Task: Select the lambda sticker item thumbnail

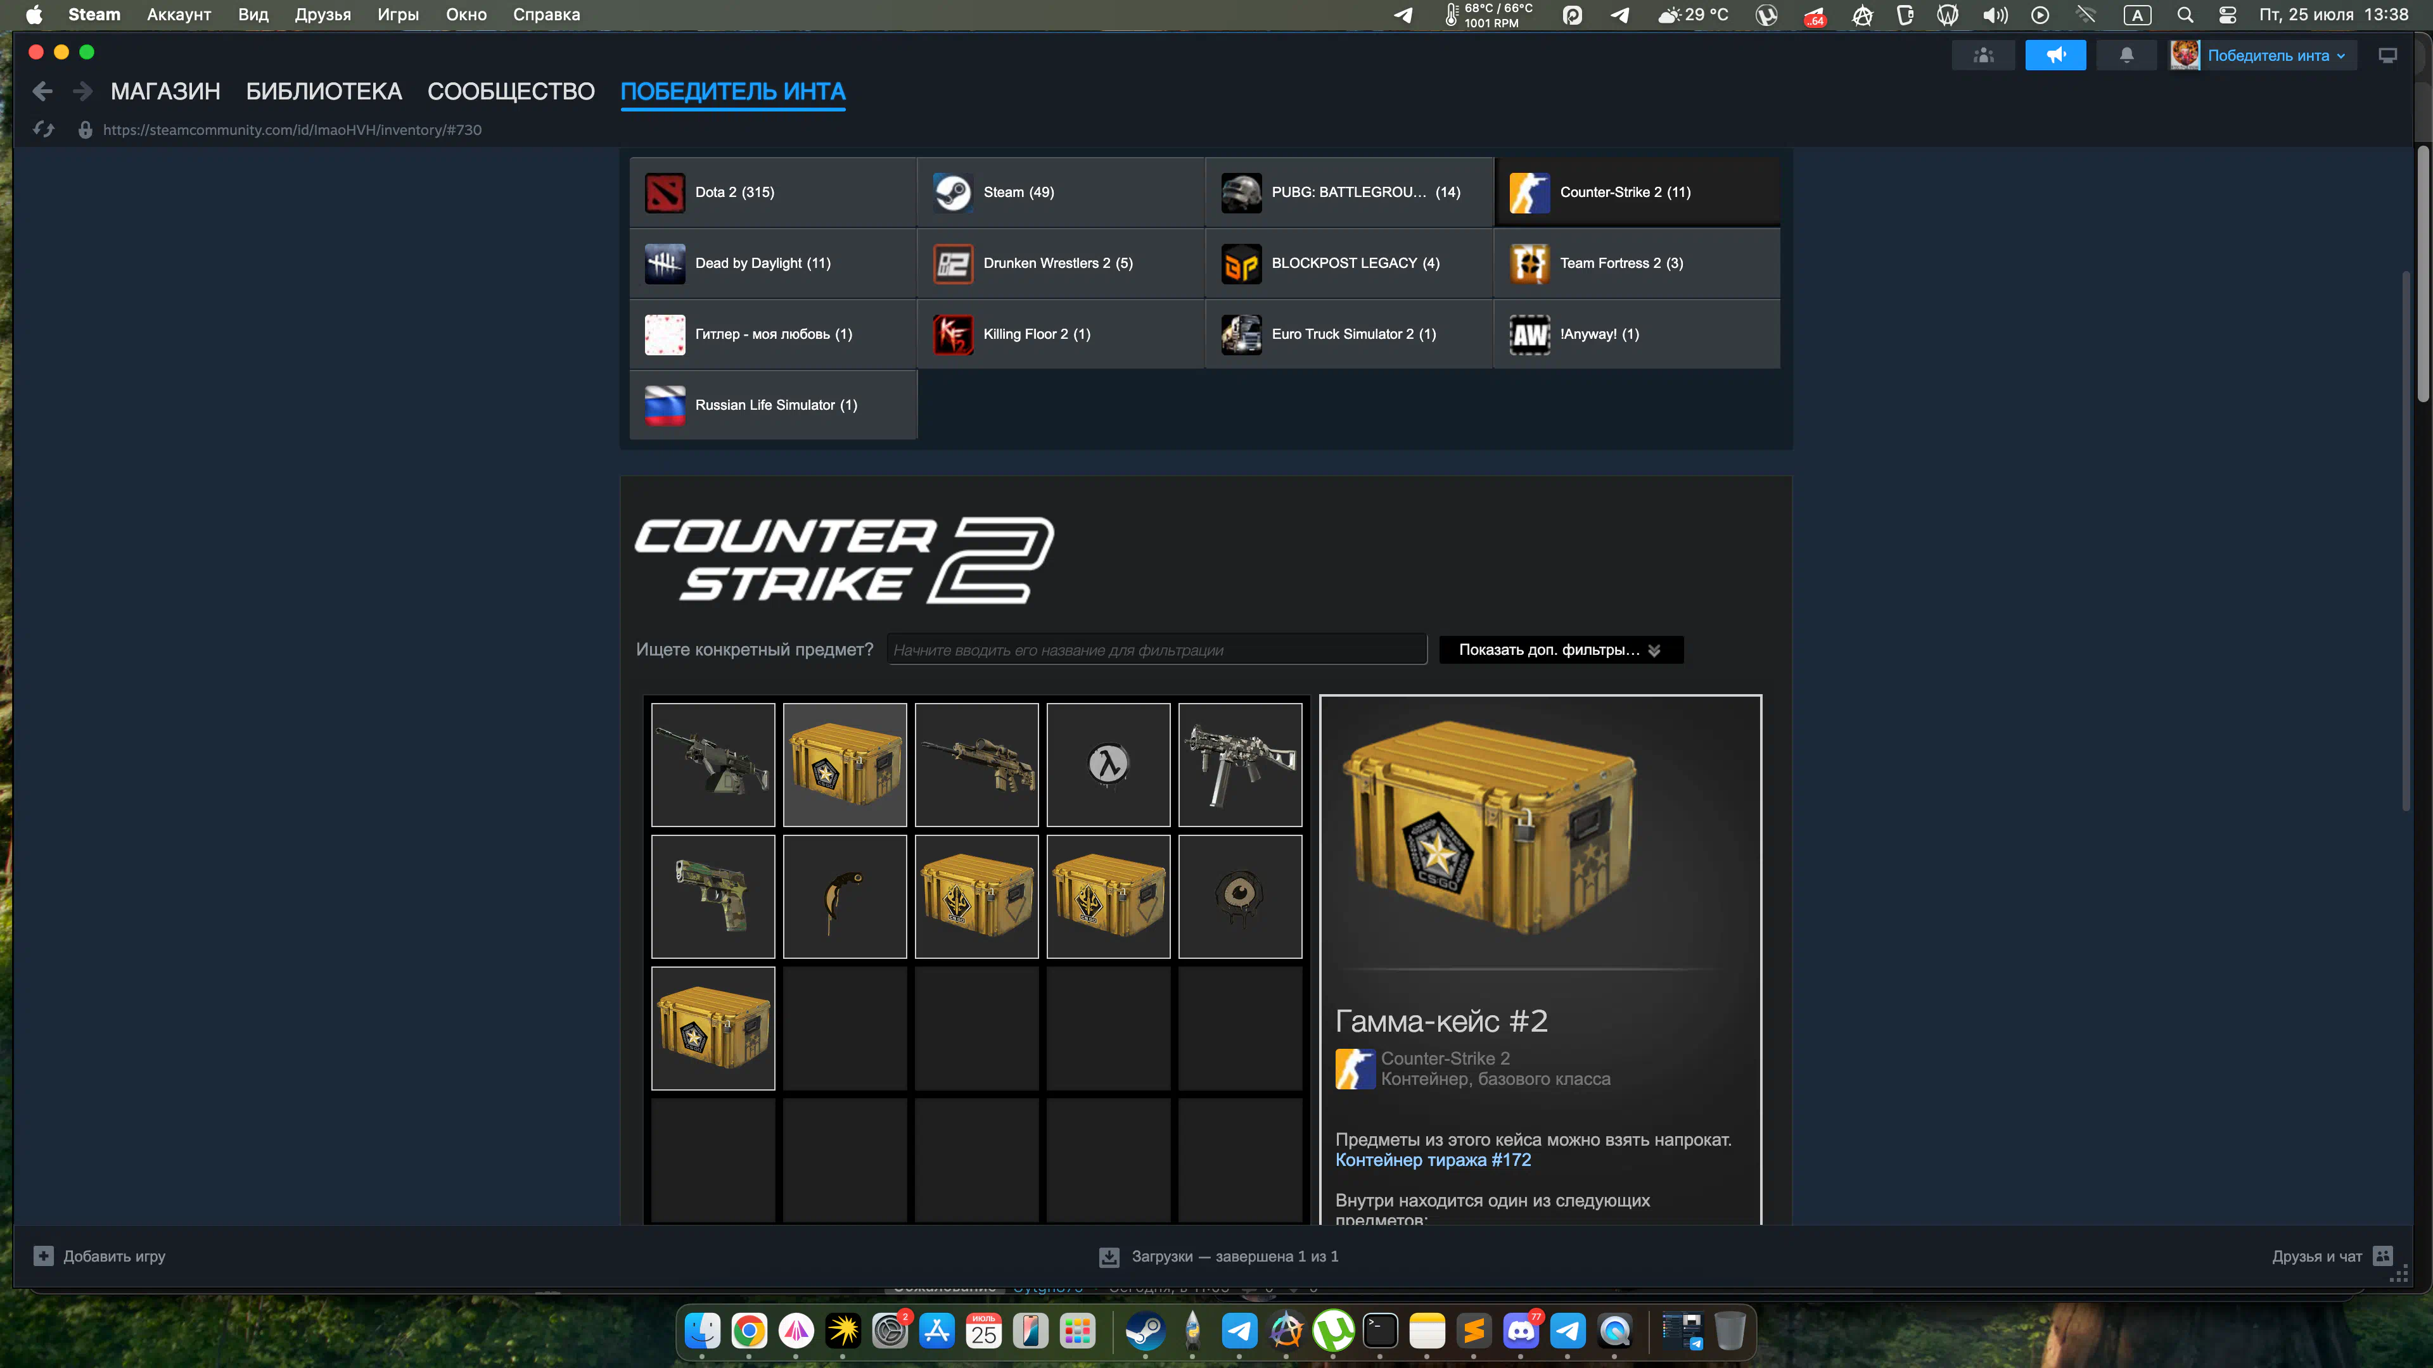Action: 1108,764
